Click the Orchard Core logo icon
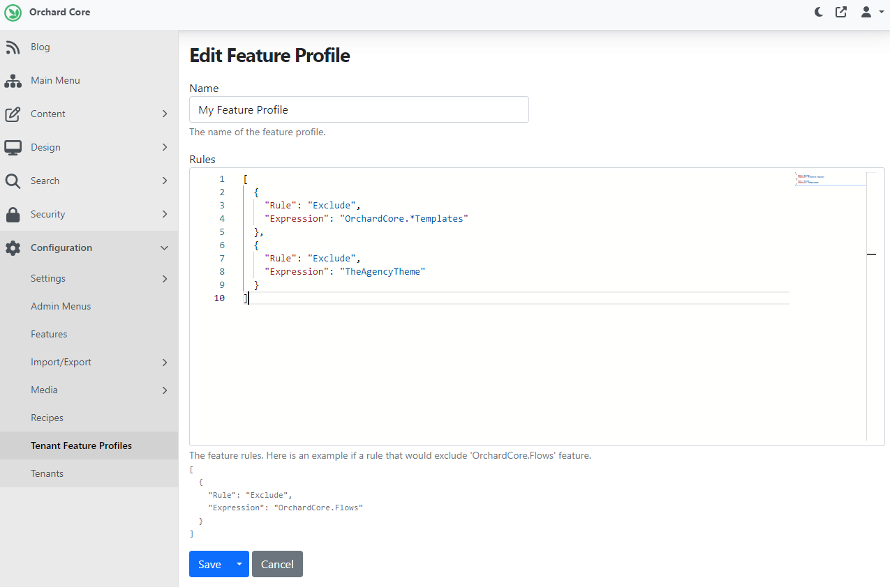 point(13,13)
